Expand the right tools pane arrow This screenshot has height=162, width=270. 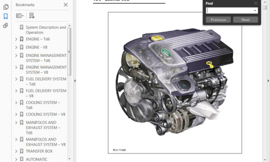(x=268, y=81)
